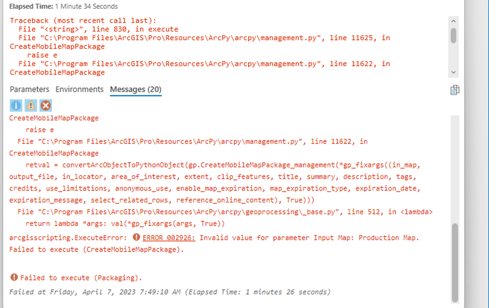Click the 'Failed at Friday, April 7' timestamp line
Screen dimensions: 489x308
(x=170, y=292)
